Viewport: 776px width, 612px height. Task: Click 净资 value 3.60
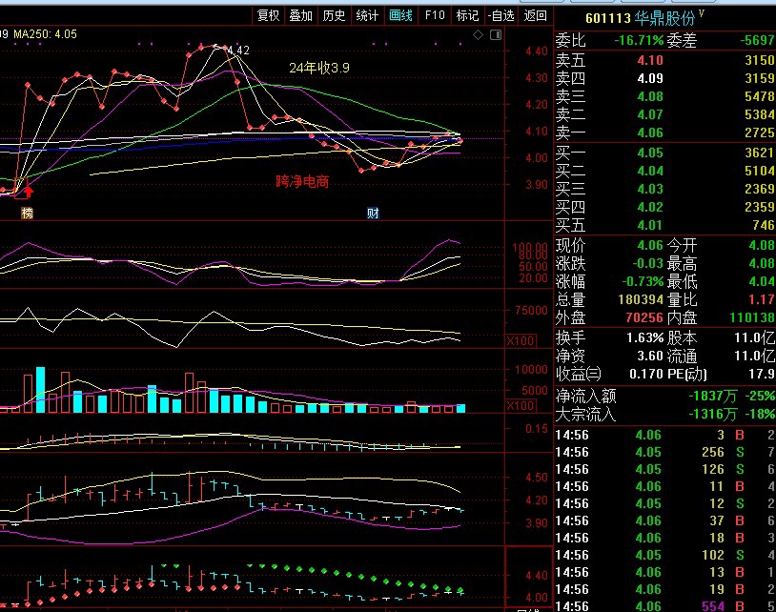650,357
